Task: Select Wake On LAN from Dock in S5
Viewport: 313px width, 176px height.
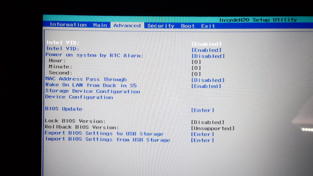Action: point(91,85)
